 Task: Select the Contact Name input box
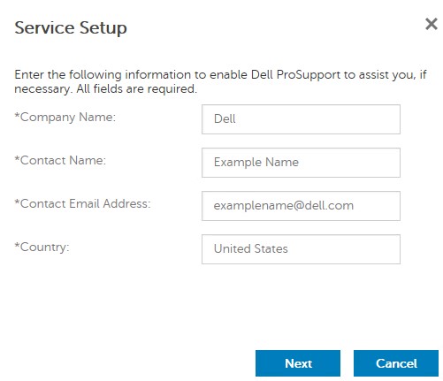[x=301, y=163]
